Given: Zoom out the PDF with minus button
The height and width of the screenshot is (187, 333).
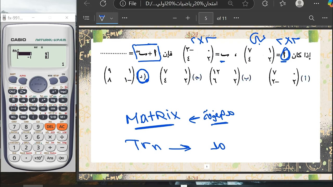Looking at the screenshot, I should [175, 18].
